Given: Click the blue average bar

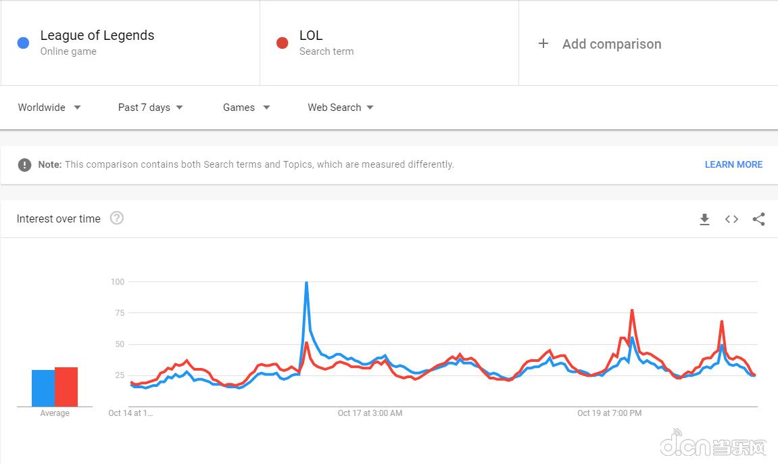Looking at the screenshot, I should [43, 388].
